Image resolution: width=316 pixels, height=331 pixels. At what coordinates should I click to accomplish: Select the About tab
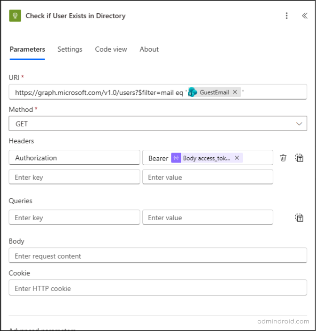[149, 49]
